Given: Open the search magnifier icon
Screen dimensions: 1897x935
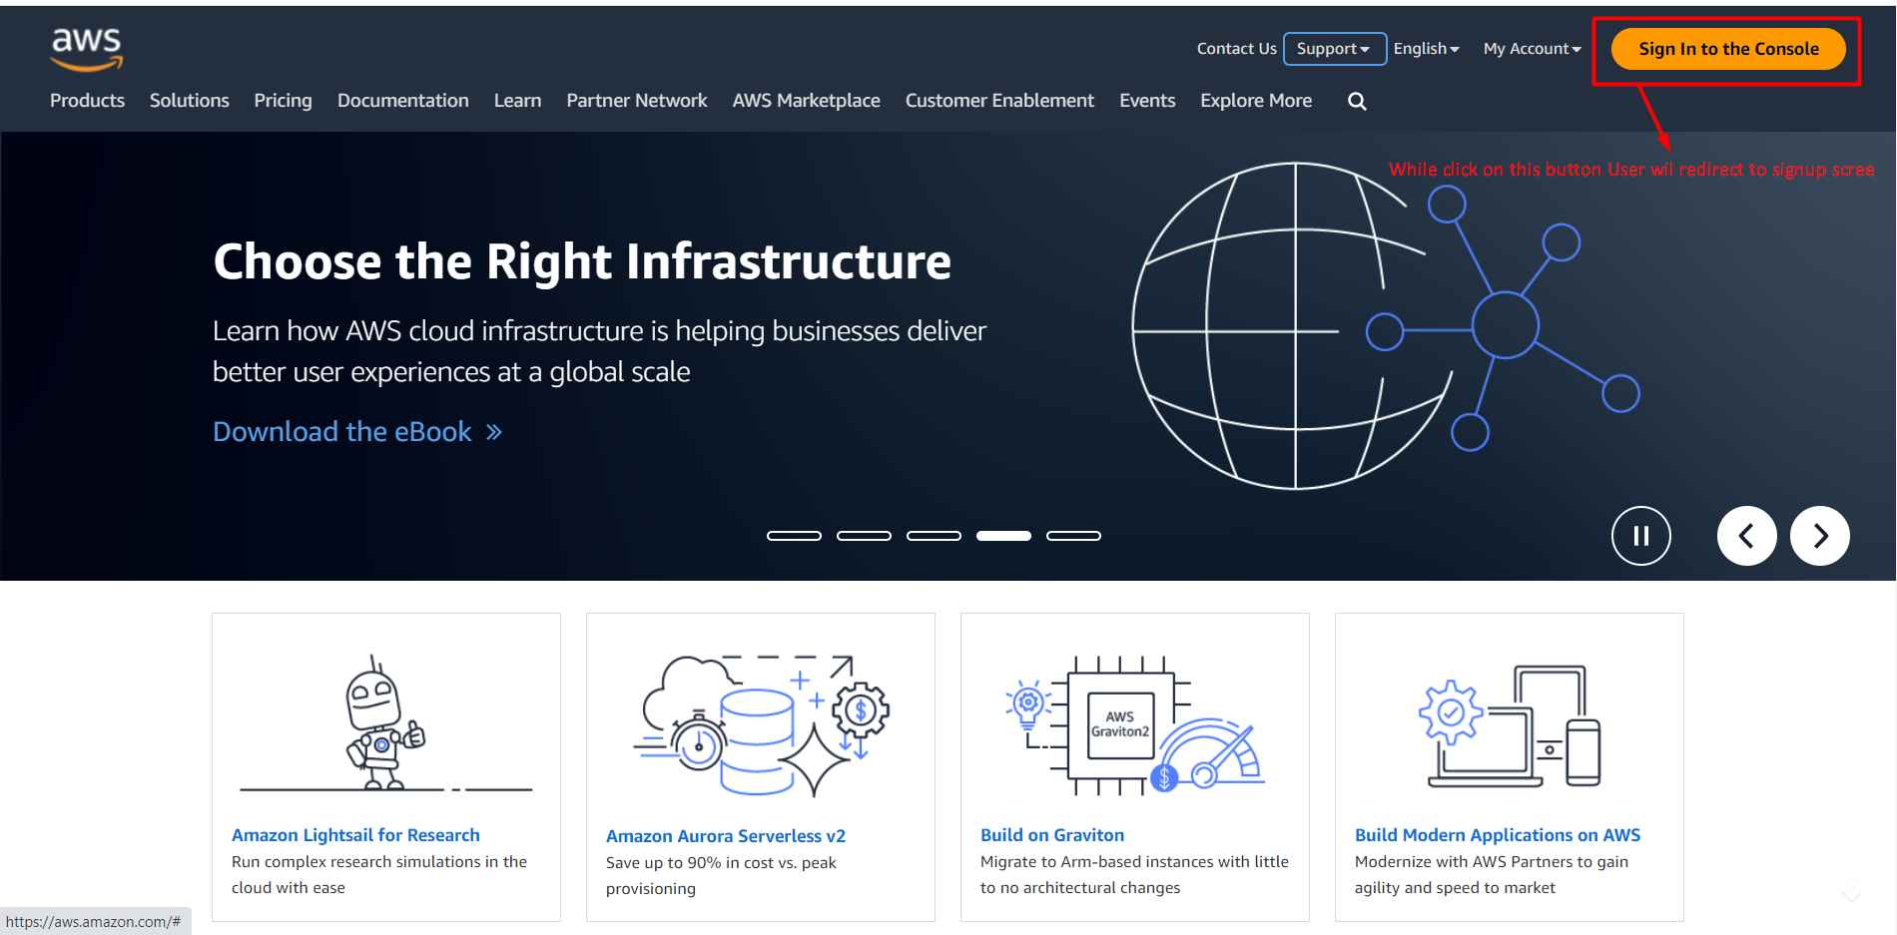Looking at the screenshot, I should click(1357, 101).
